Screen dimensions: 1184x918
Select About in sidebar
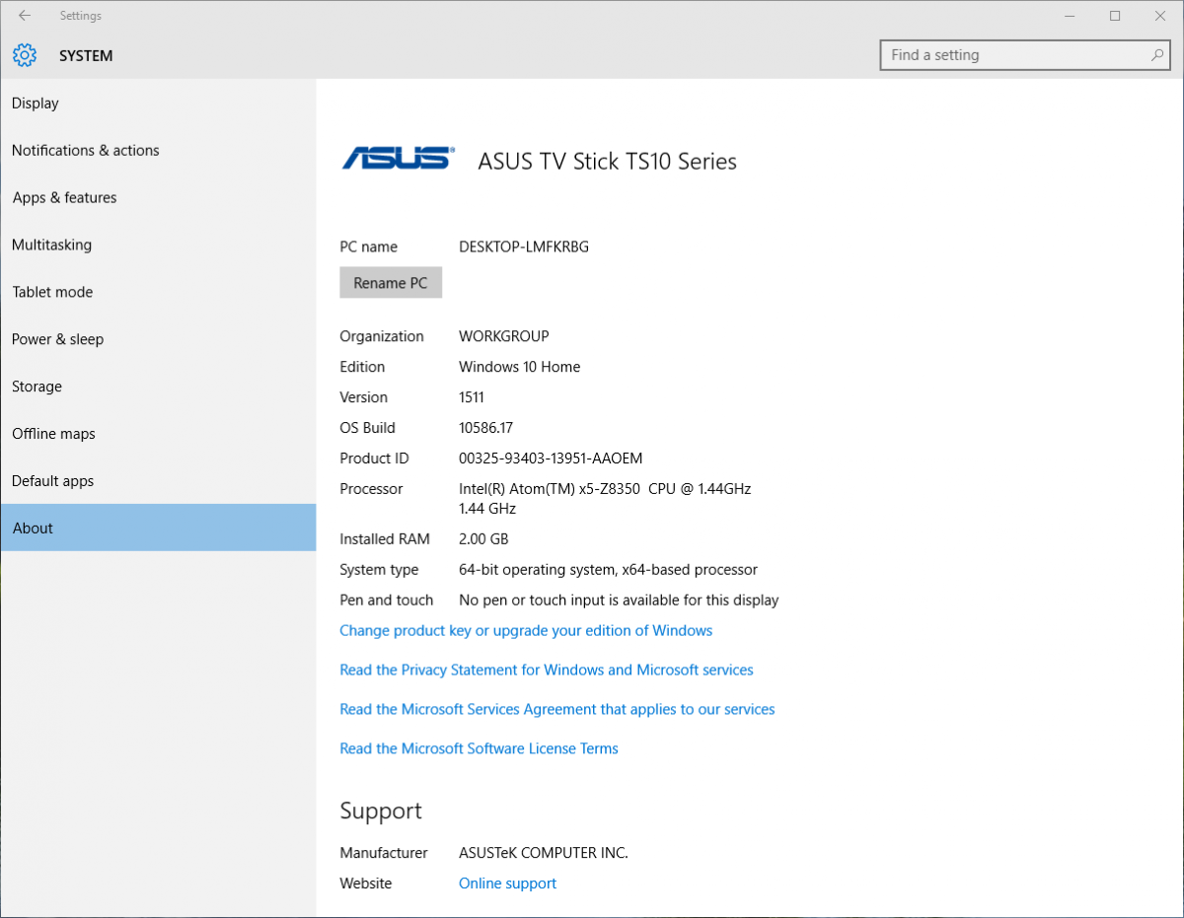pos(158,528)
